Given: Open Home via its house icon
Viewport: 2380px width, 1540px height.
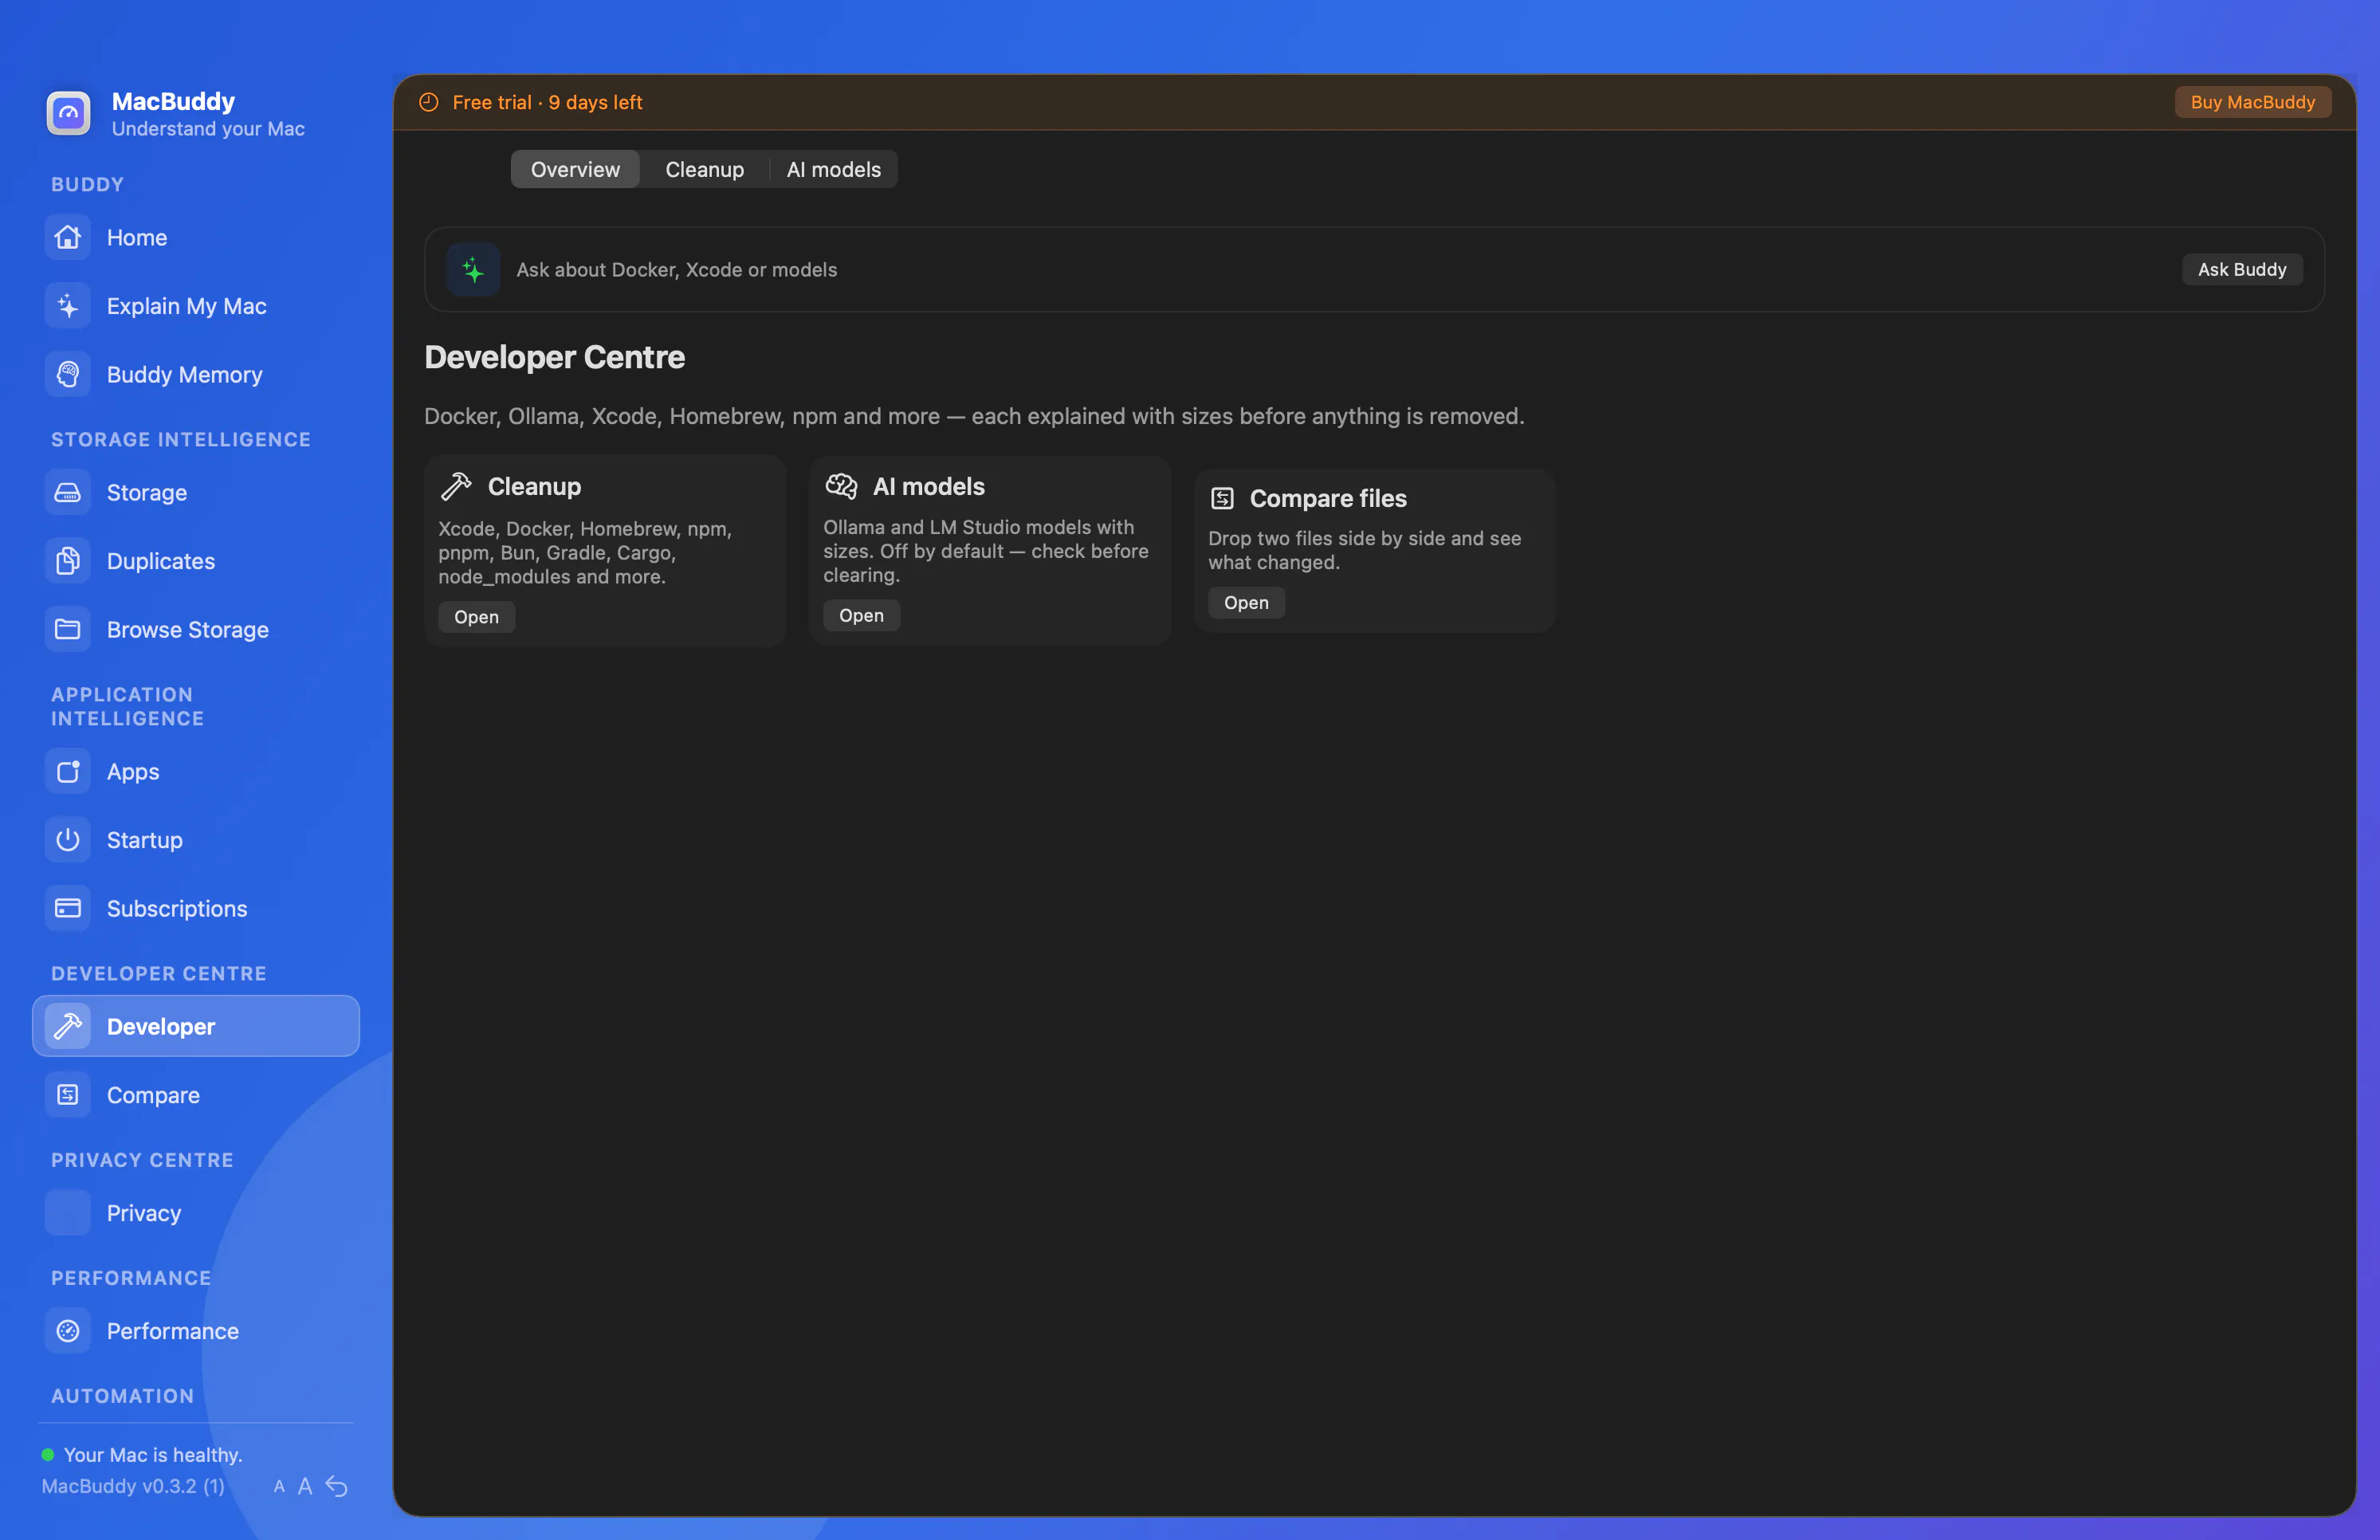Looking at the screenshot, I should (x=68, y=238).
